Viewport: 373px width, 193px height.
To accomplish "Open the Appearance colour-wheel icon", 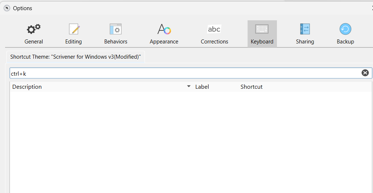I will tap(164, 29).
